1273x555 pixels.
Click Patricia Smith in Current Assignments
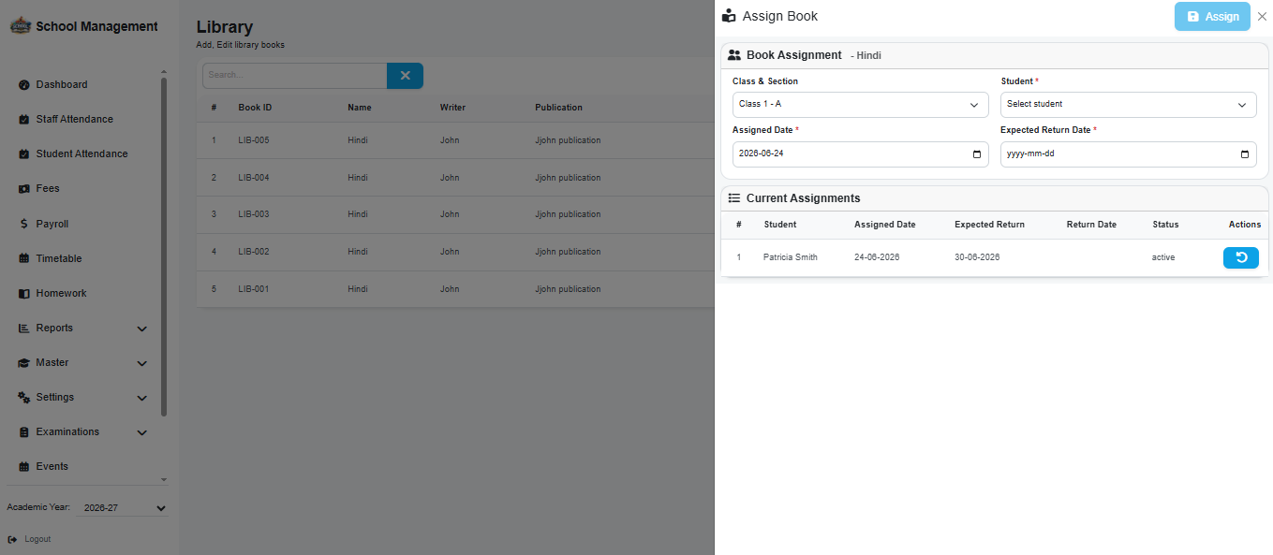click(790, 257)
